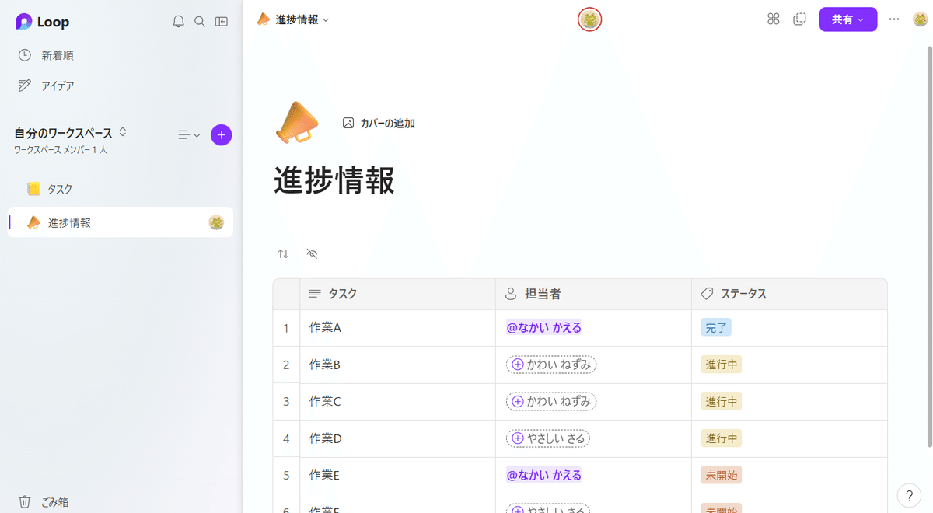Open the profile avatar at top right
The height and width of the screenshot is (513, 933).
point(921,19)
